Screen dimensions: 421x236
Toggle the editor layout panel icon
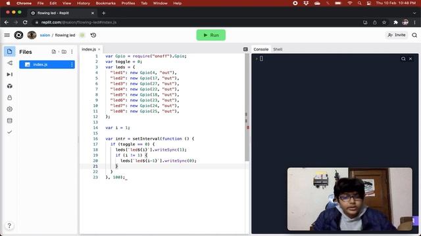click(x=245, y=49)
